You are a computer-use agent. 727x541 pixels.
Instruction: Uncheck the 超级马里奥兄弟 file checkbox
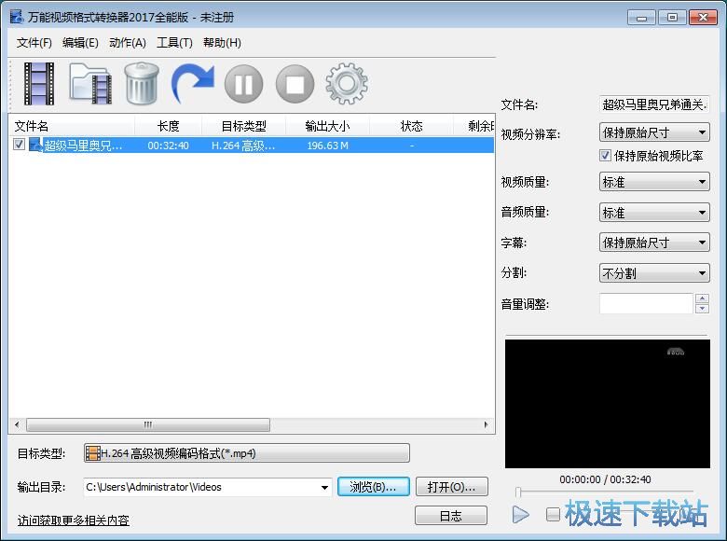pyautogui.click(x=19, y=145)
